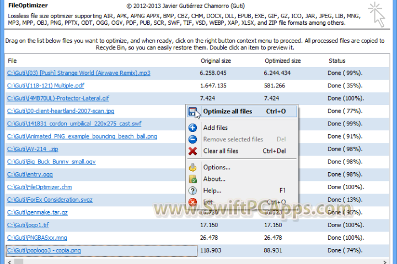Open the poplogo3 - copia.png link
Screen dimensions: 397x264
coord(44,250)
